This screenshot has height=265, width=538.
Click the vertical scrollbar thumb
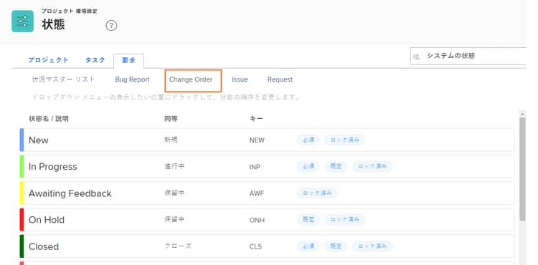coord(522,169)
